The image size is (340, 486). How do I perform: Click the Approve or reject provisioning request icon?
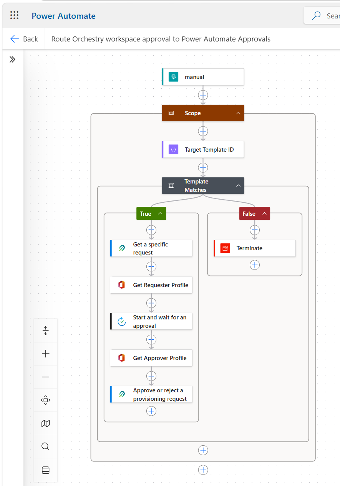click(x=122, y=394)
